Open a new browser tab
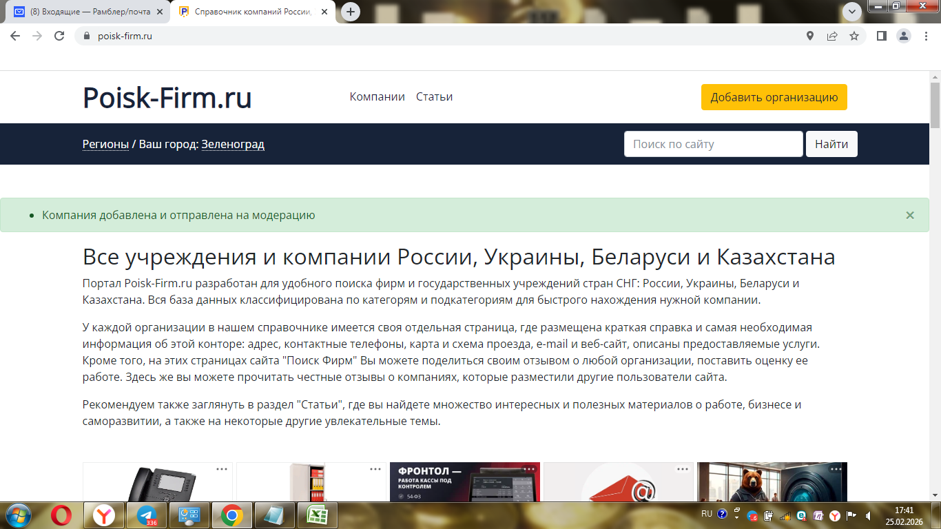Image resolution: width=941 pixels, height=529 pixels. click(351, 12)
